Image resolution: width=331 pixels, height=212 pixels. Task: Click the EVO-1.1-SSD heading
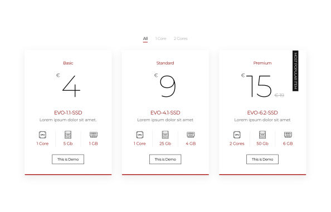click(x=68, y=113)
